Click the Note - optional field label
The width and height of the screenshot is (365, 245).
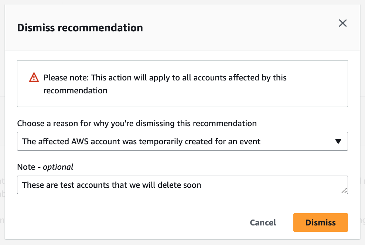45,167
